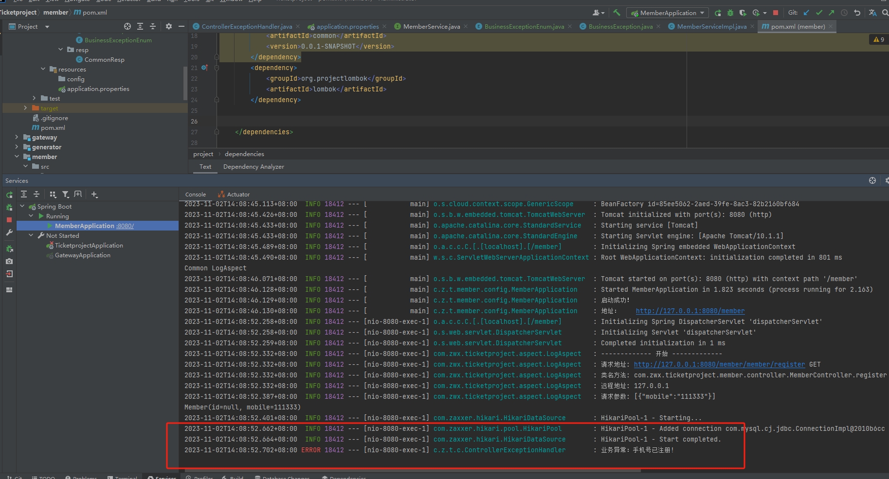Screen dimensions: 889x479
Task: Switch to the application.properties editor tab
Action: point(347,27)
